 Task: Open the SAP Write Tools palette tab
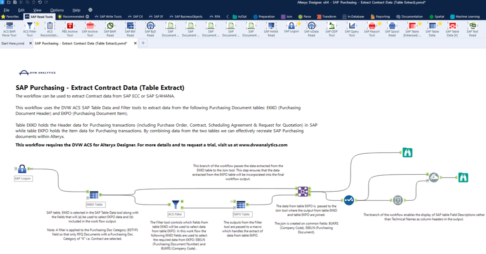[108, 16]
